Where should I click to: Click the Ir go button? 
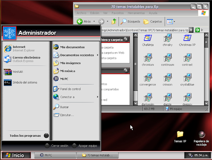tap(199, 30)
